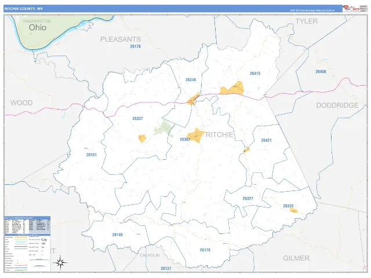
Task: Click ZIP code label 26456
Action: tap(321, 72)
